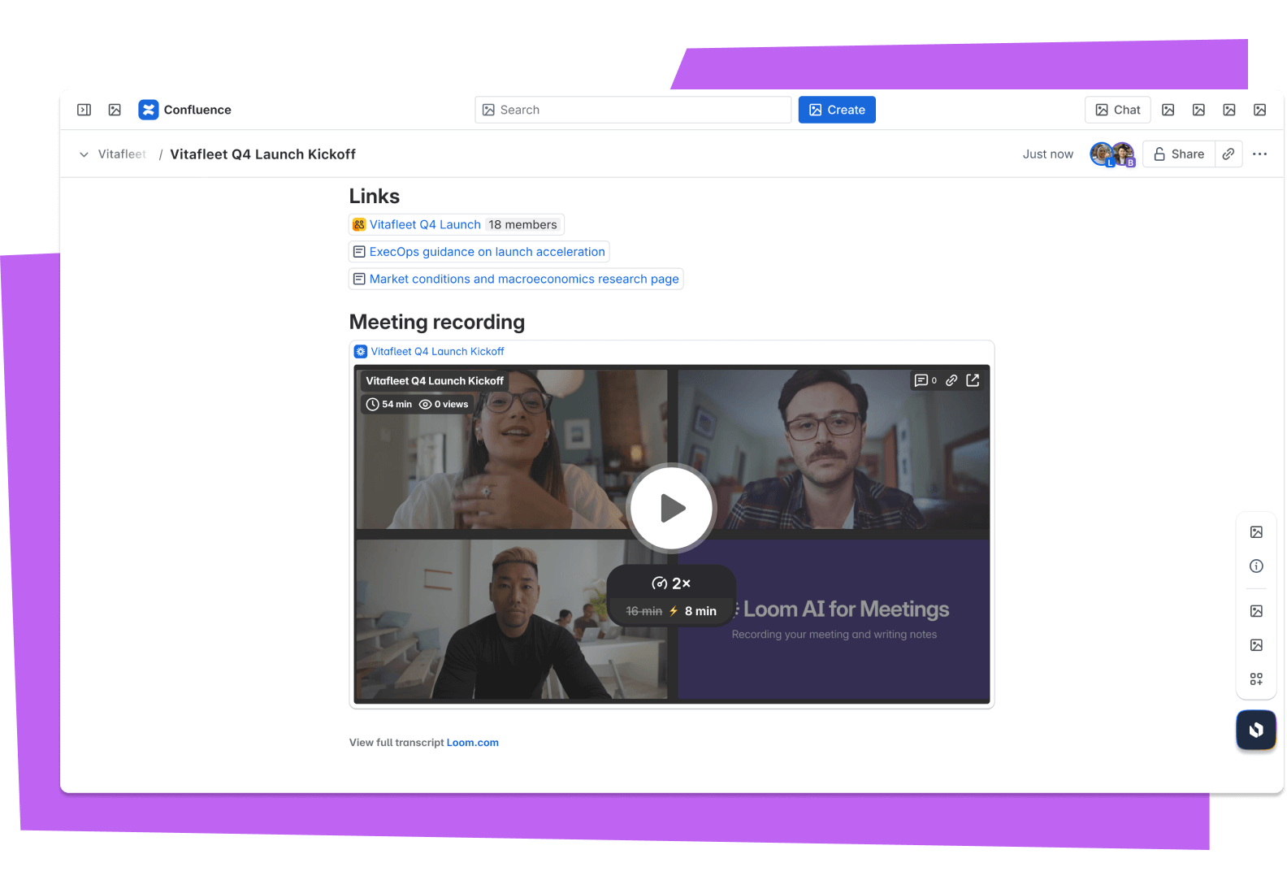The height and width of the screenshot is (889, 1287).
Task: Click the Confluence logo
Action: (x=149, y=110)
